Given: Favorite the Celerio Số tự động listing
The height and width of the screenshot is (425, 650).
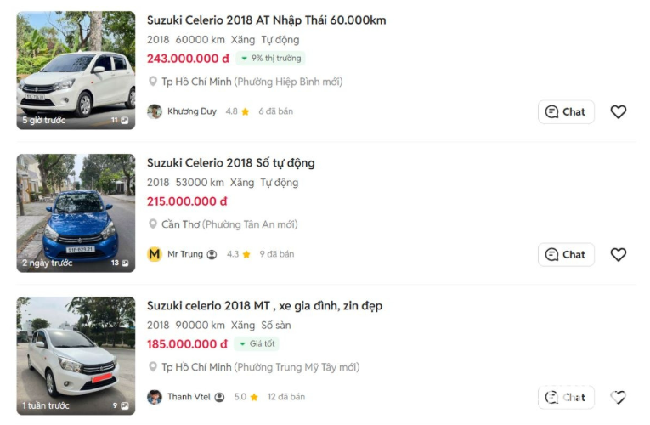Looking at the screenshot, I should (x=619, y=254).
